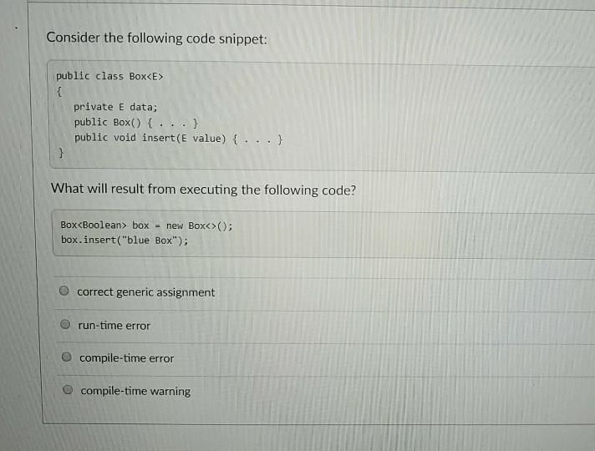Click the opening brace under class declaration
The image size is (595, 451).
[x=59, y=91]
